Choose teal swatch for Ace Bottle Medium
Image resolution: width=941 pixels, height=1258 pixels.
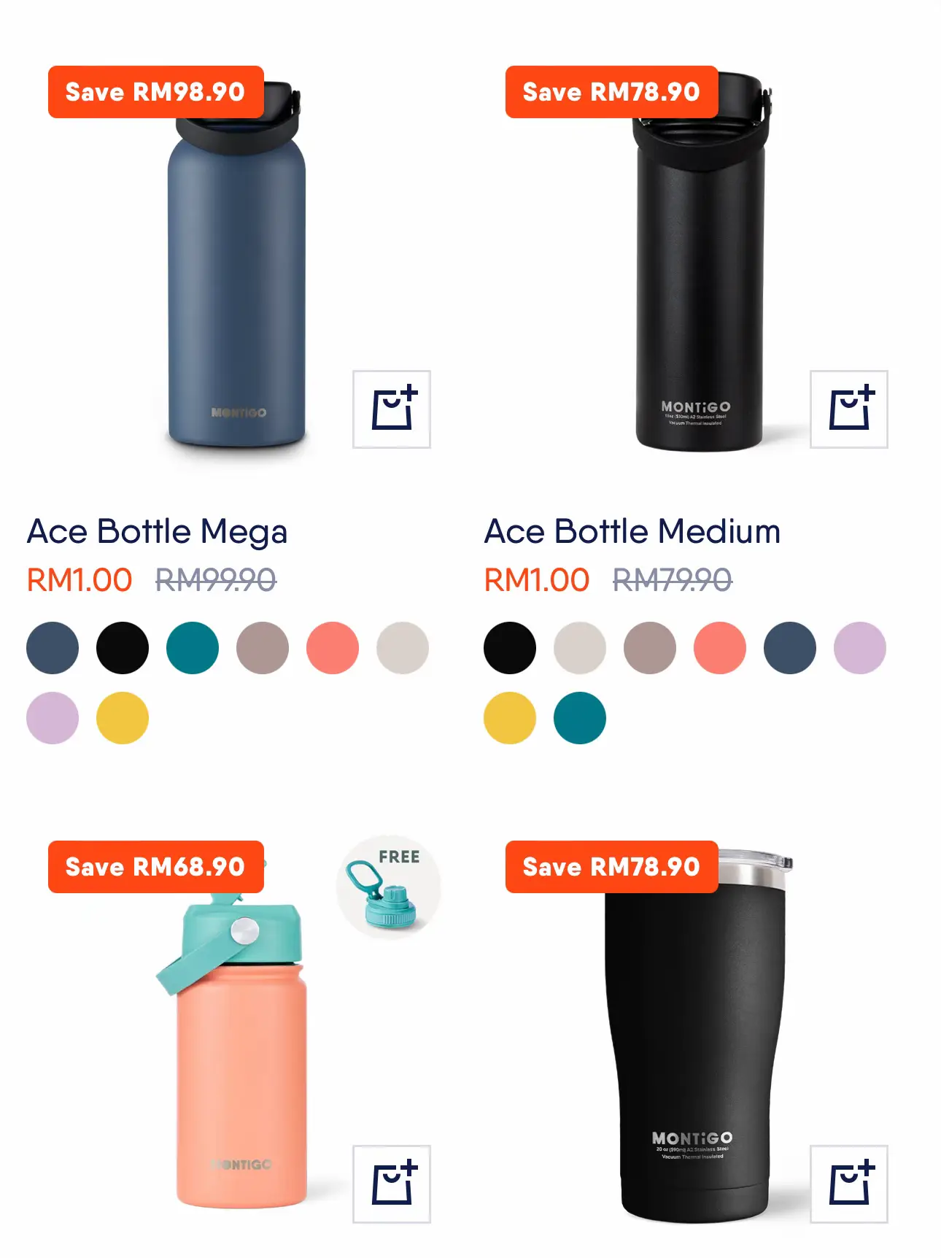pyautogui.click(x=580, y=718)
